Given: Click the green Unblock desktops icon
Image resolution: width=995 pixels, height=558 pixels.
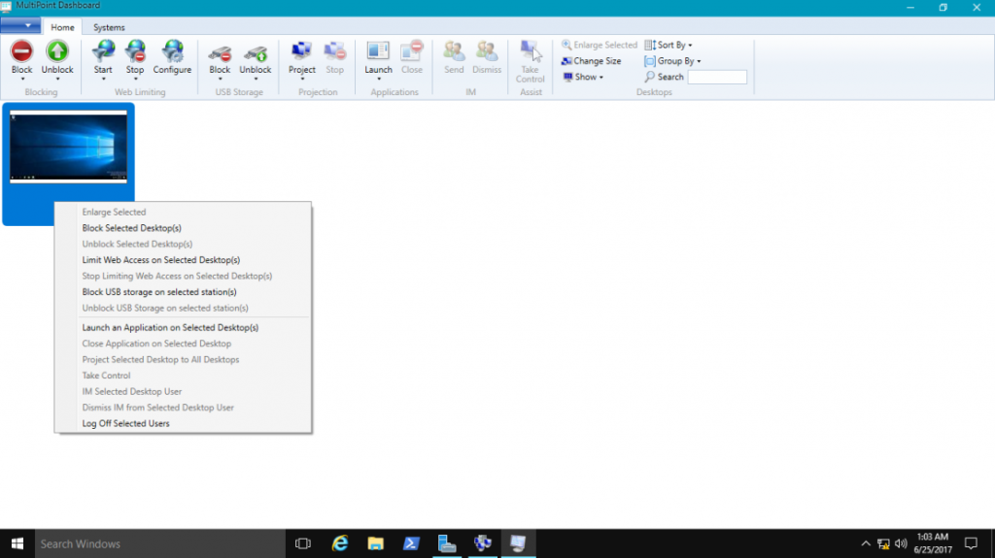Looking at the screenshot, I should tap(57, 52).
